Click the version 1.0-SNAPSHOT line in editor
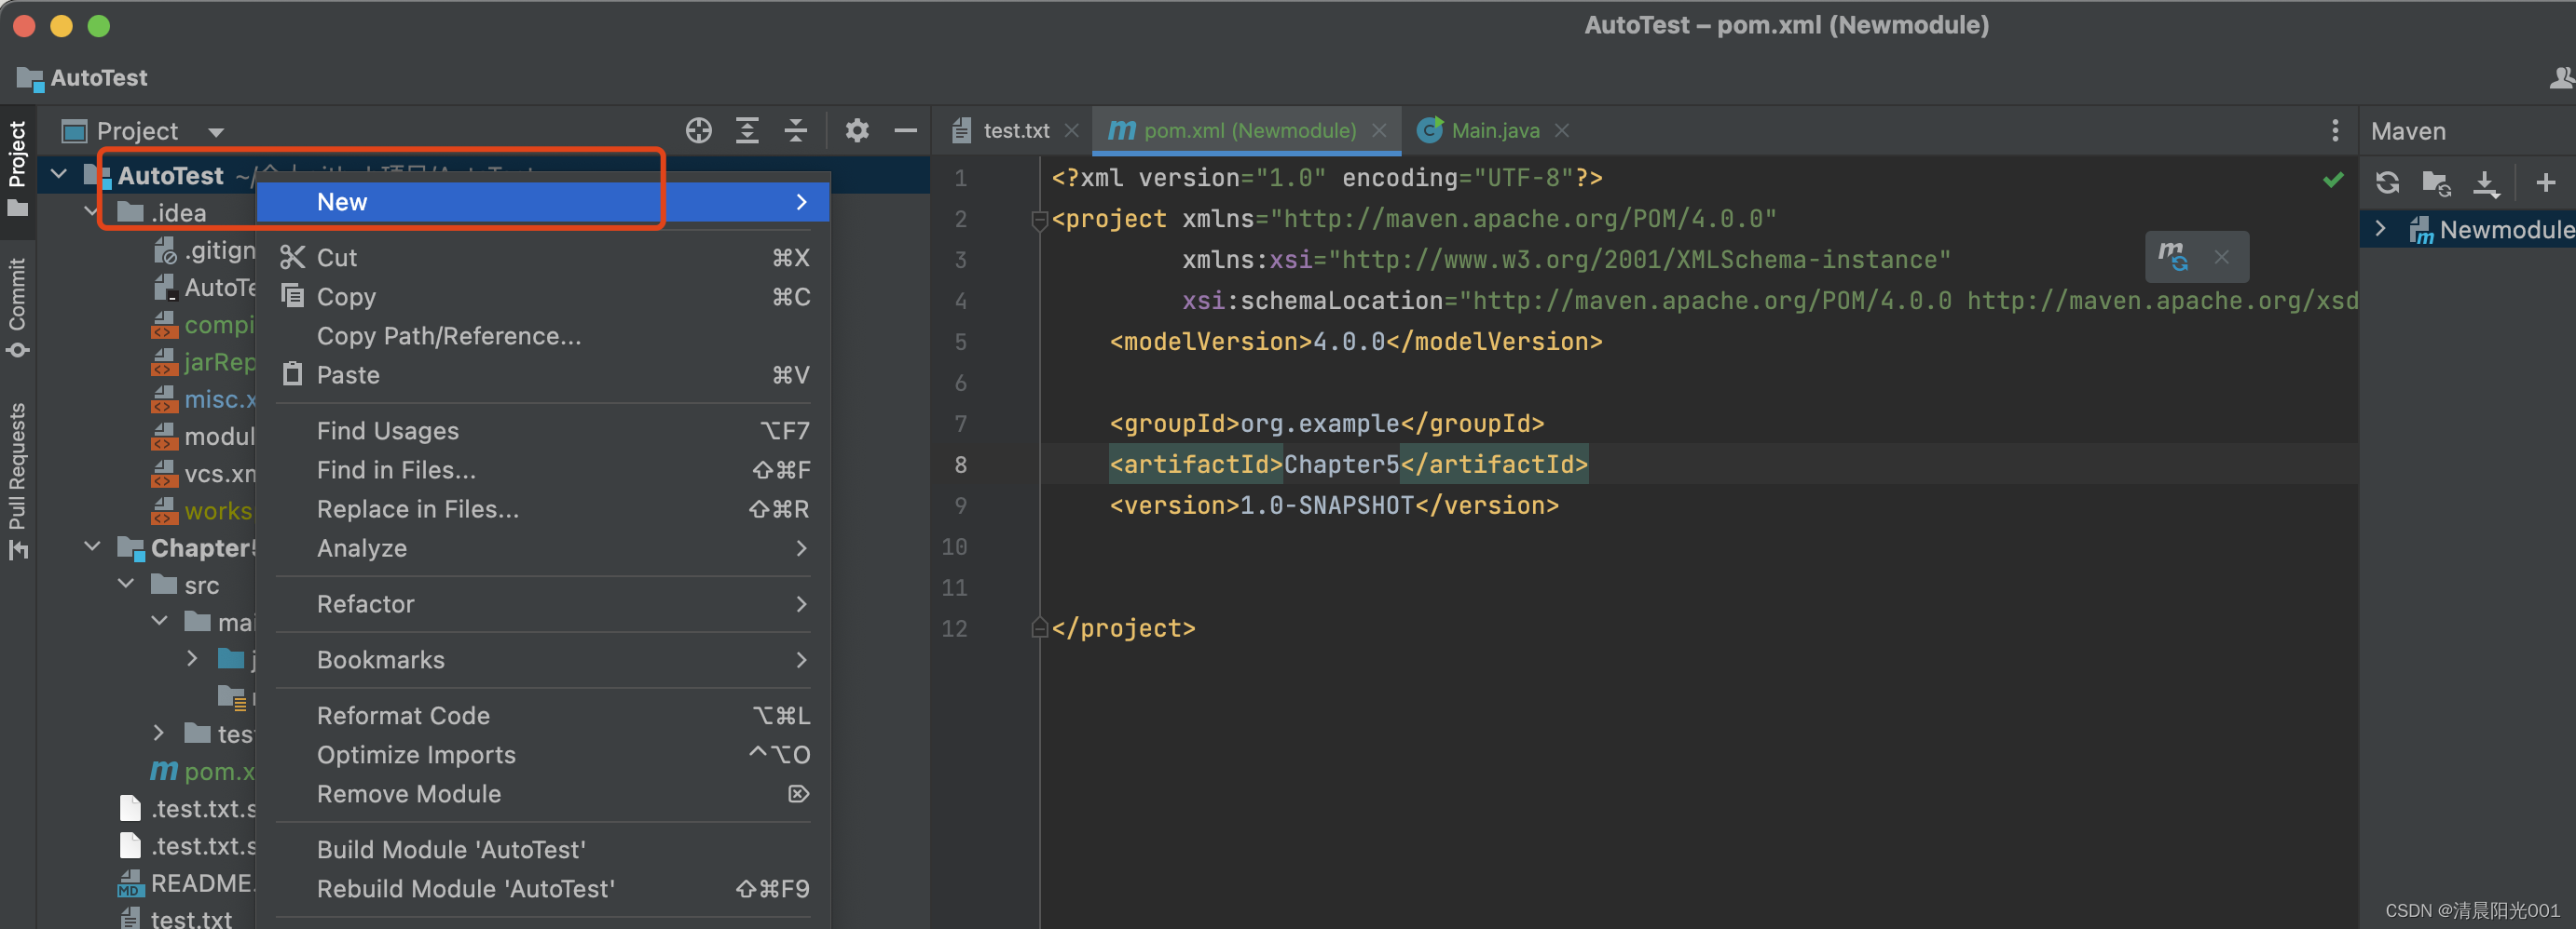The image size is (2576, 929). tap(1334, 505)
